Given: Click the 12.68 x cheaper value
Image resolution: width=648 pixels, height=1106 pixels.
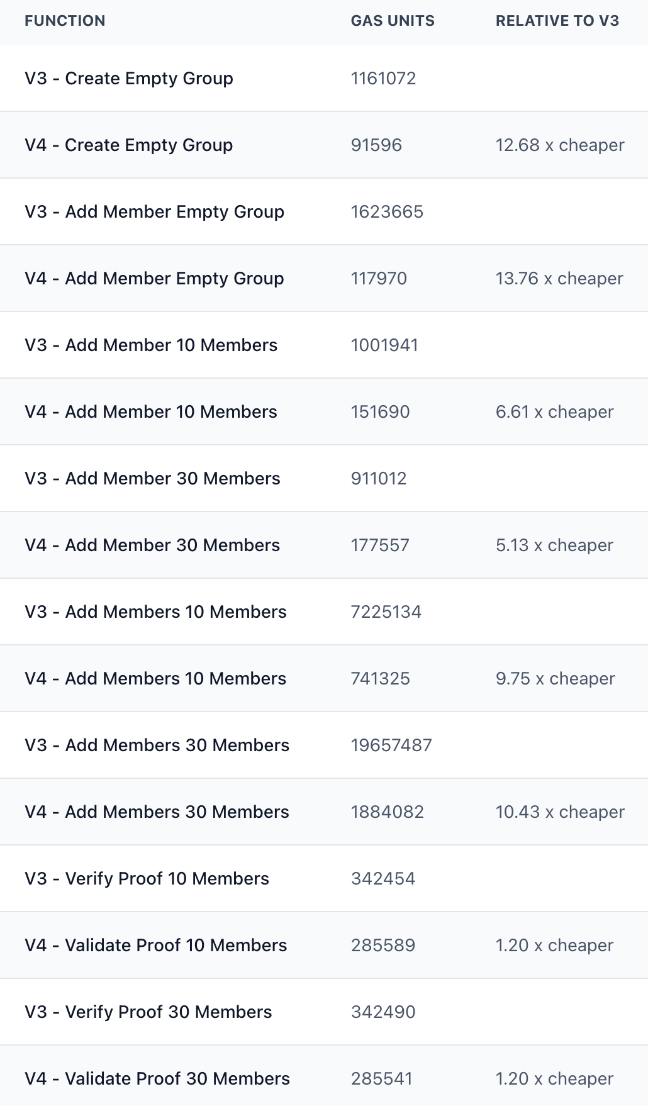Looking at the screenshot, I should click(560, 145).
